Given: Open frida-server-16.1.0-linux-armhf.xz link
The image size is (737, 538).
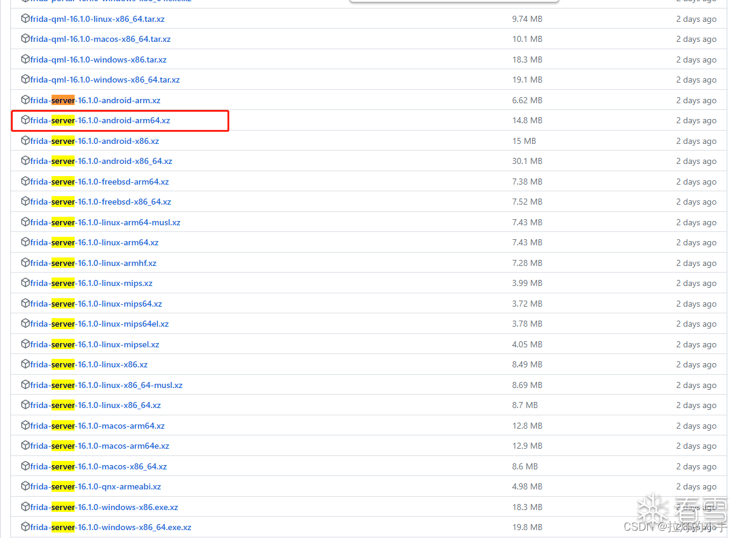Looking at the screenshot, I should 93,263.
